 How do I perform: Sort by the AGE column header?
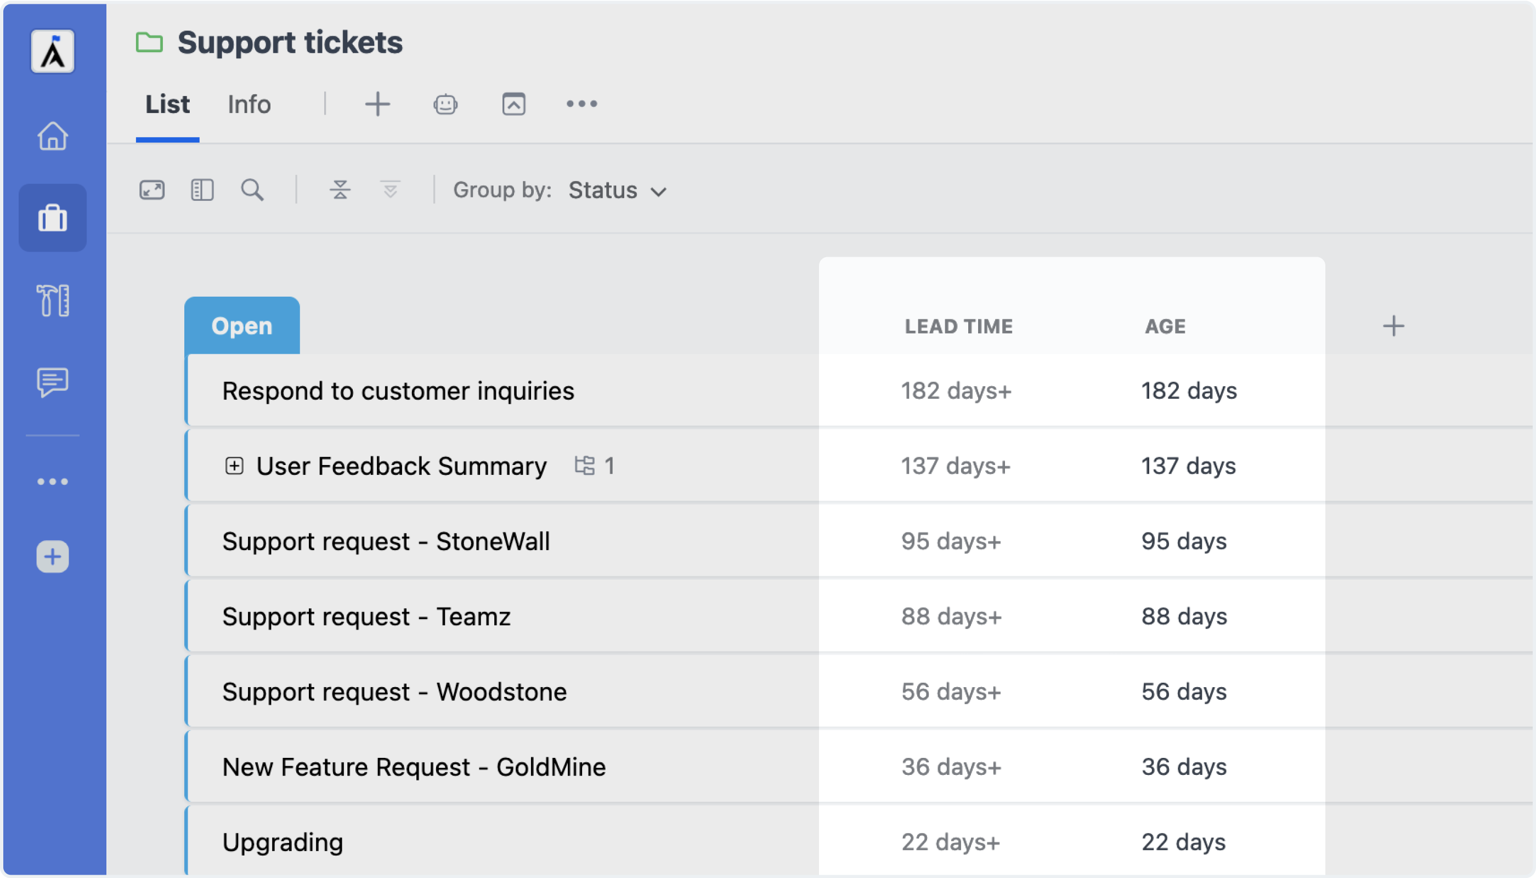1165,326
